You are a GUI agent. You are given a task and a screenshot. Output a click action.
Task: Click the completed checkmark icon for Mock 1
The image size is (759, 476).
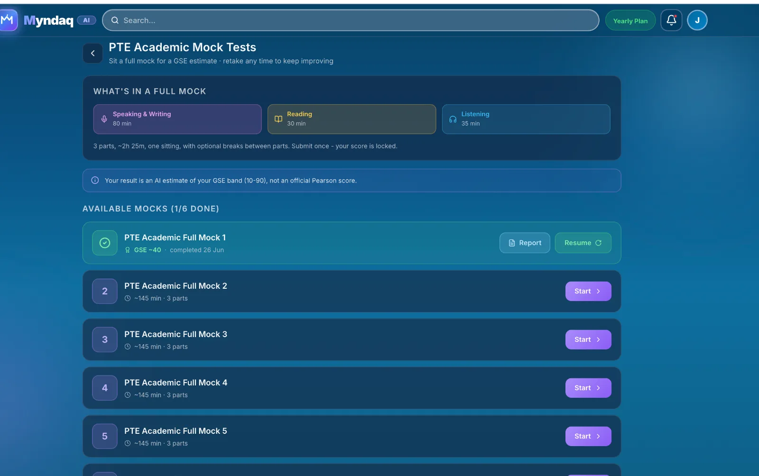coord(105,243)
